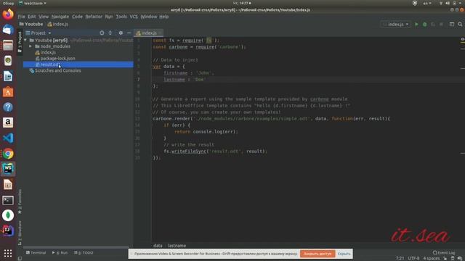Viewport: 465px width, 261px height.
Task: Open the Navigate menu
Action: coord(60,17)
